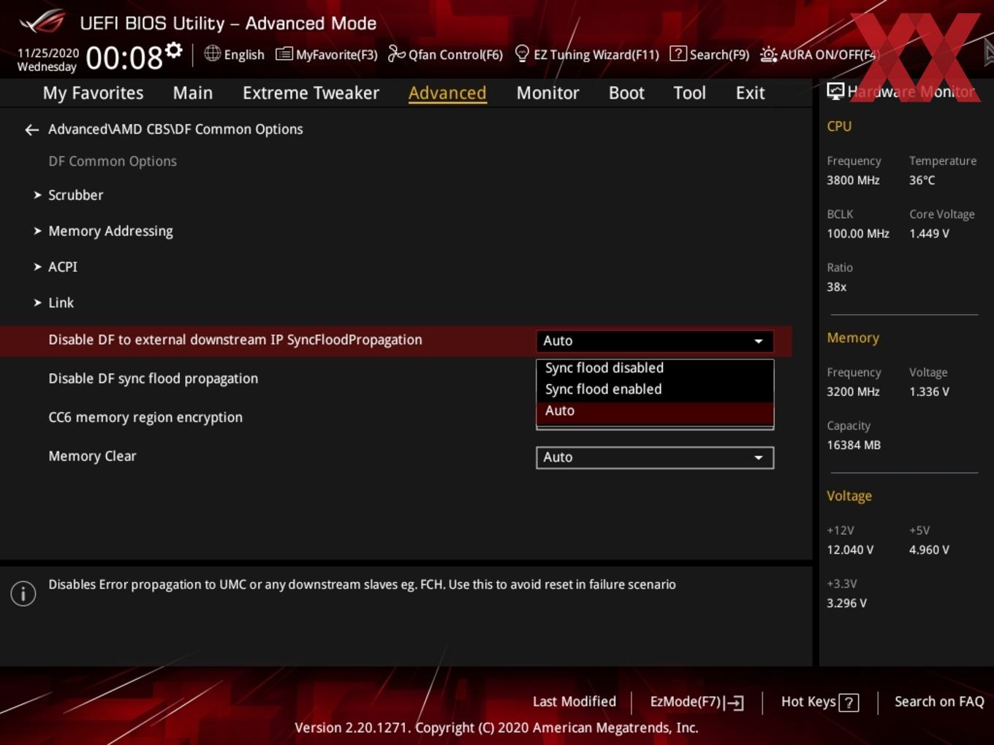Click the globe language icon
Image resolution: width=994 pixels, height=745 pixels.
point(212,53)
